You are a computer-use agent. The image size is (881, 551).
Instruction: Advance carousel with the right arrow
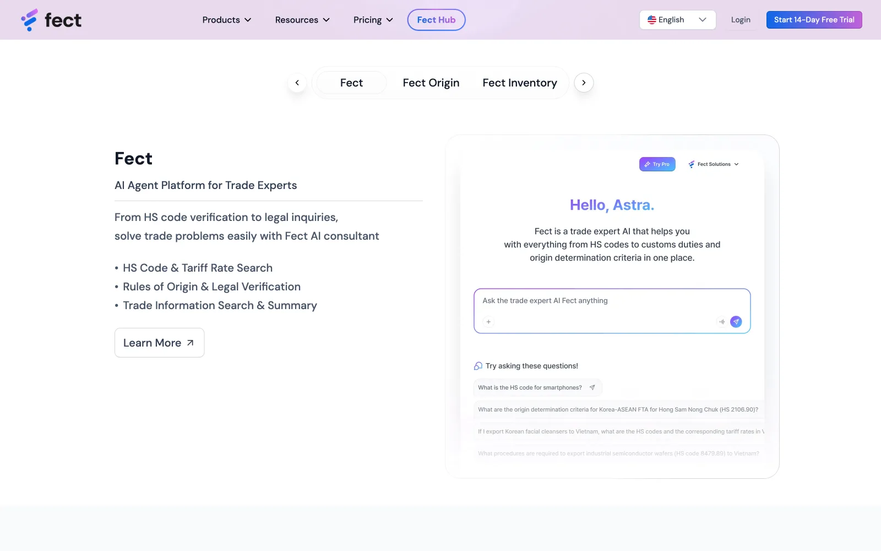click(584, 83)
